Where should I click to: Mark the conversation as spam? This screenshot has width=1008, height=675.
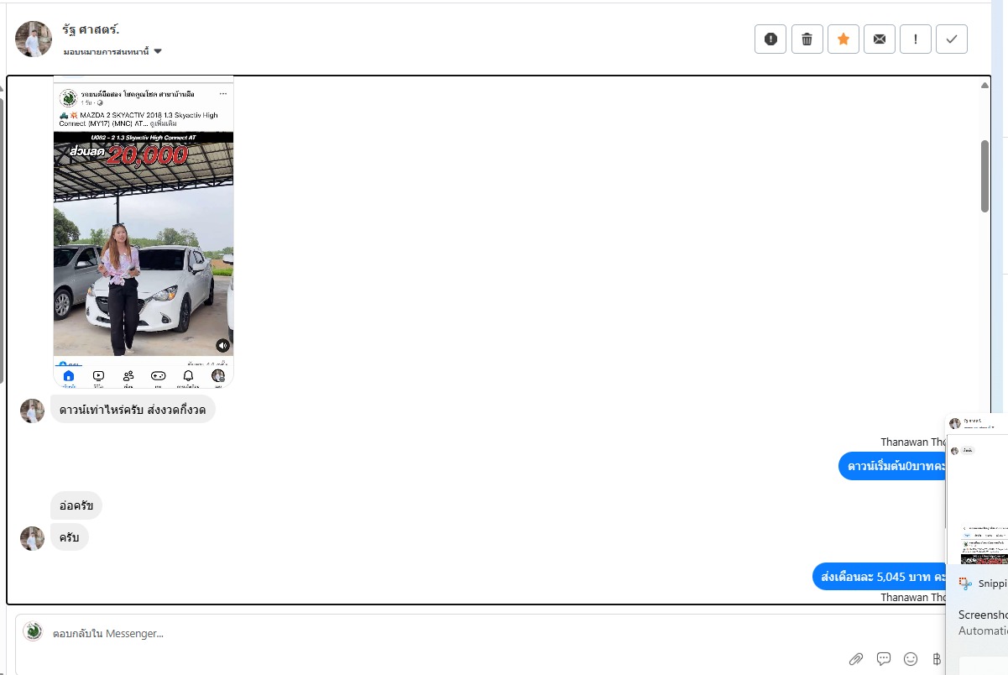point(770,39)
